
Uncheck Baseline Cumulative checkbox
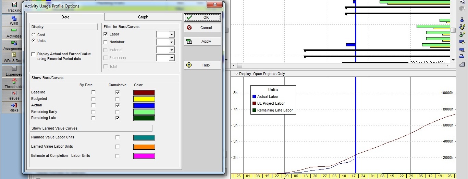pos(118,92)
